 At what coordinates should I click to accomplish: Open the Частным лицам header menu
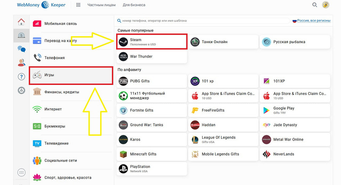click(101, 5)
